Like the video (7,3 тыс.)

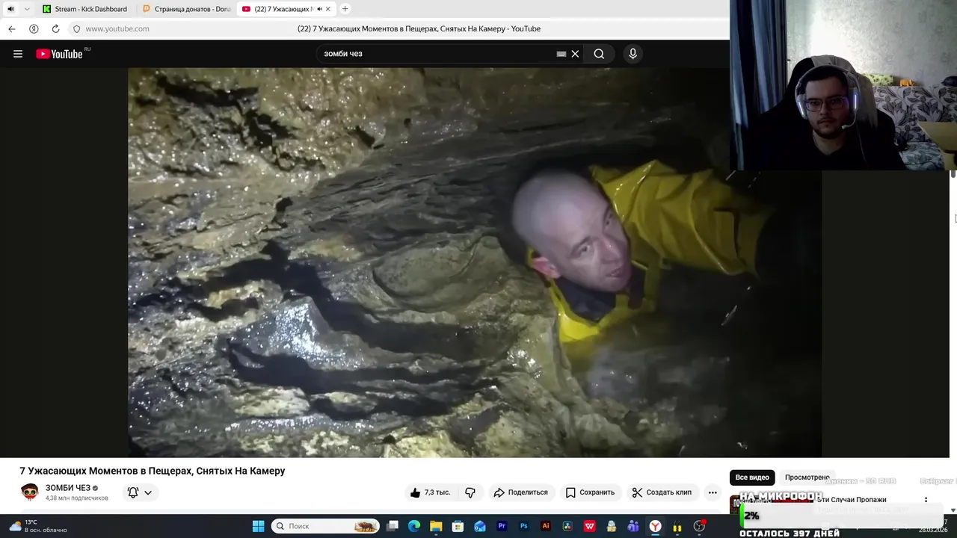(x=430, y=492)
